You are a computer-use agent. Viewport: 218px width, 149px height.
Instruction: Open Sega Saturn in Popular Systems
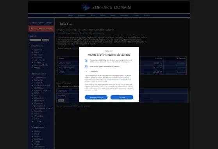pyautogui.click(x=39, y=111)
